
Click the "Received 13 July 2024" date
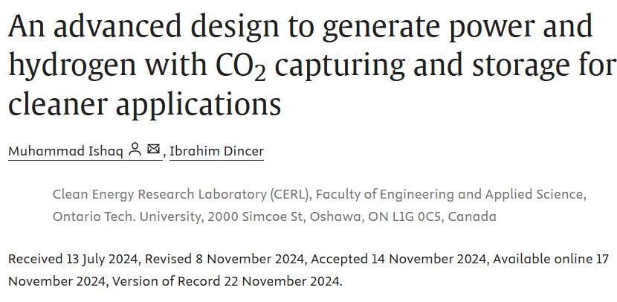(x=73, y=260)
